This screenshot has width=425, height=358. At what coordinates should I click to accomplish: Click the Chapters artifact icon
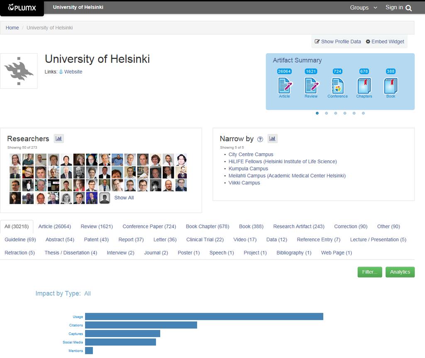(364, 86)
